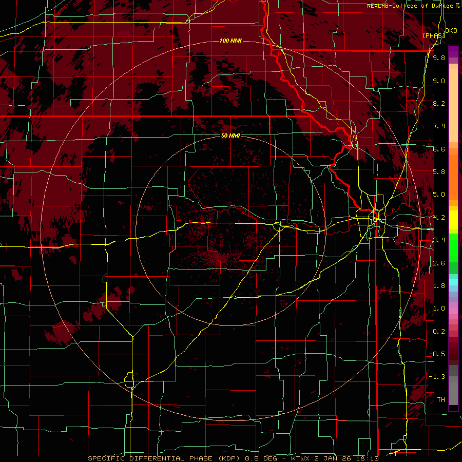Select the 5.0 value on the color scale
Screen dimensions: 462x462
(x=439, y=195)
